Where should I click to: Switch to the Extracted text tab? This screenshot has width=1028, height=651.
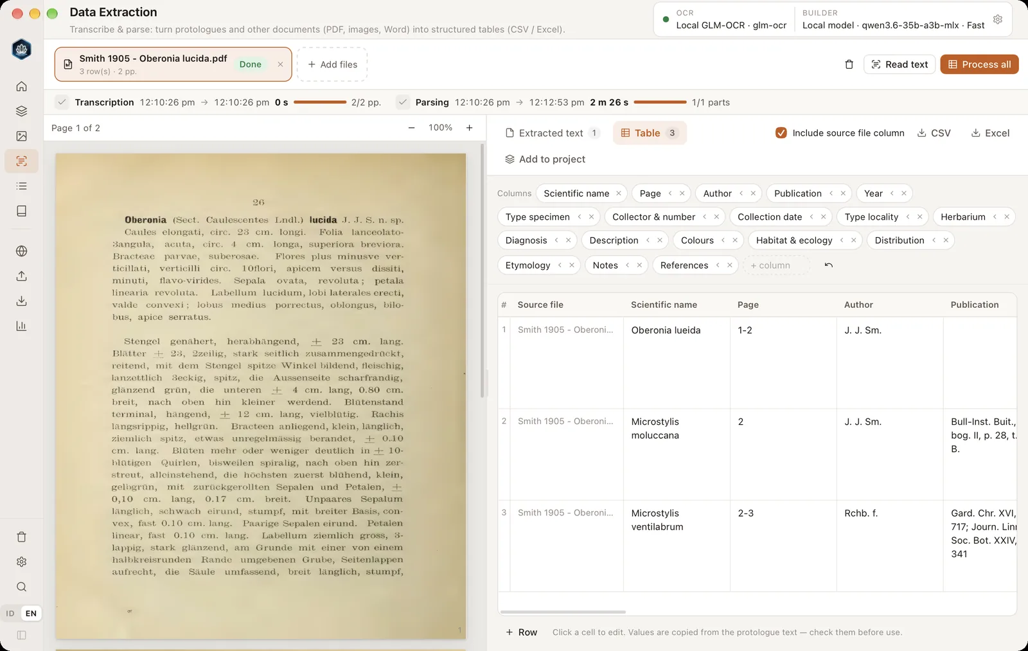(x=552, y=133)
